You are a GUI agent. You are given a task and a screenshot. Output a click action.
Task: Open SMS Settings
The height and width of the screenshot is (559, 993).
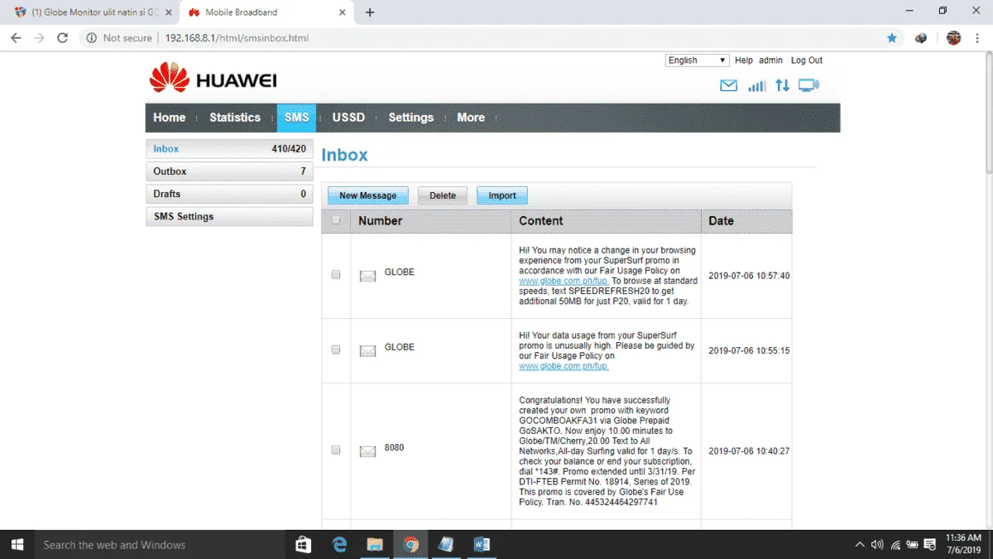tap(229, 216)
